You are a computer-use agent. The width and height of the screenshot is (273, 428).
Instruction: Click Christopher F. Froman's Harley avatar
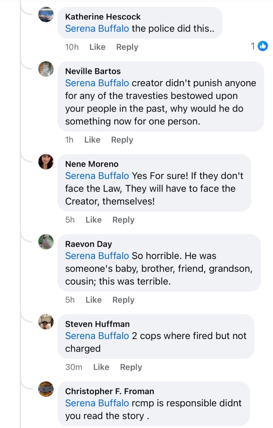click(46, 389)
